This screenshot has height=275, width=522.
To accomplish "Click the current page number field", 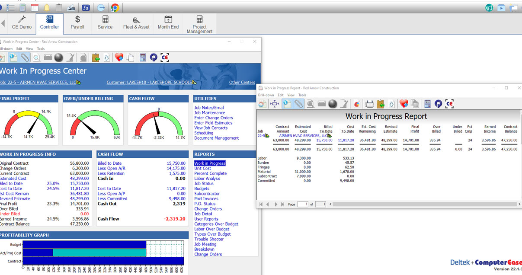I will (x=303, y=204).
